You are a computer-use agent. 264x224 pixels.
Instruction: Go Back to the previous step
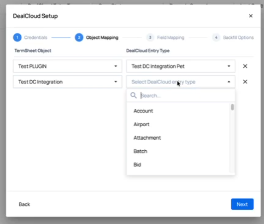(24, 204)
